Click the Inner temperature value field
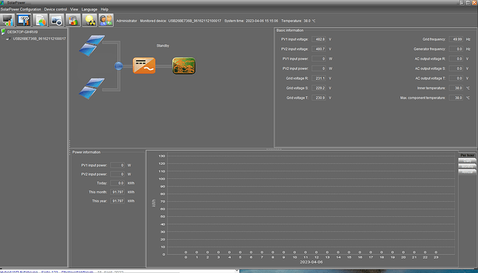The height and width of the screenshot is (273, 478). point(456,88)
